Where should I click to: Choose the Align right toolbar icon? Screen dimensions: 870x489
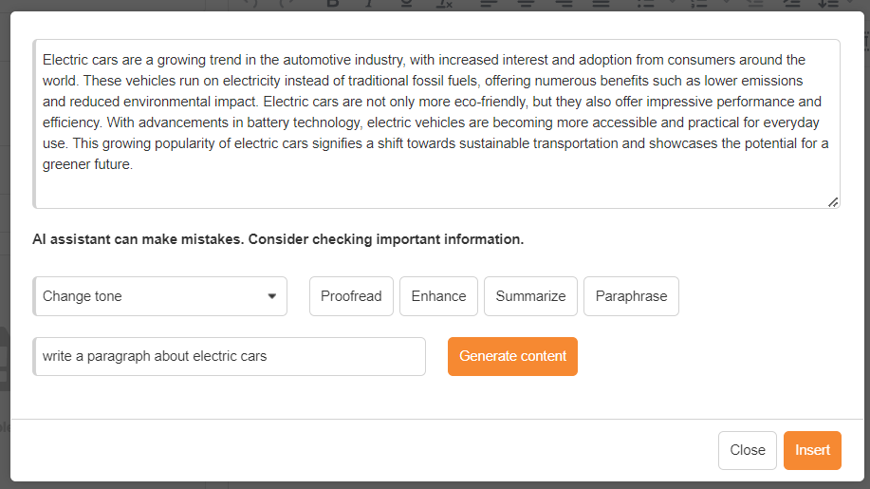click(x=564, y=5)
